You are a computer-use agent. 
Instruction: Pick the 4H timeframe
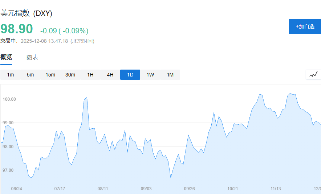click(110, 75)
